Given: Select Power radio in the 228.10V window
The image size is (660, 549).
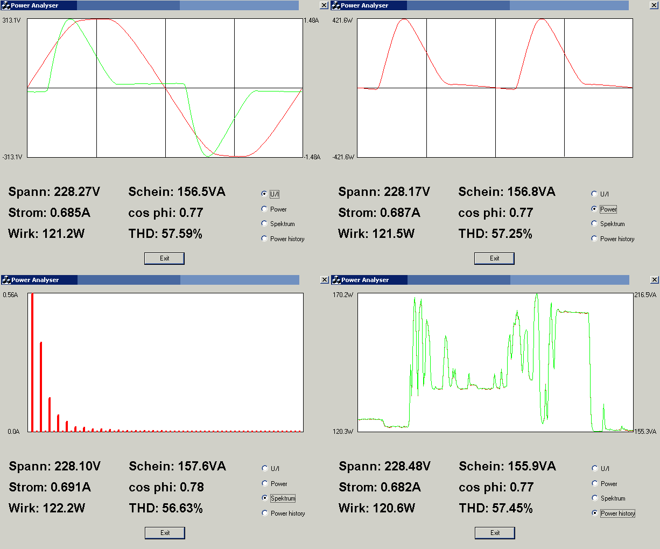Looking at the screenshot, I should click(264, 483).
